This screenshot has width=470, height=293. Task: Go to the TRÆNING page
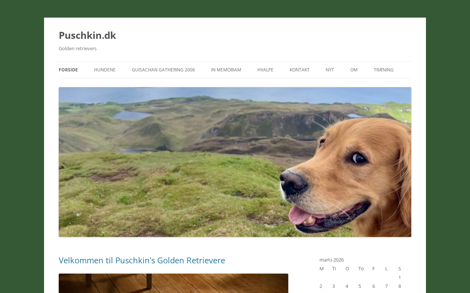pos(384,70)
